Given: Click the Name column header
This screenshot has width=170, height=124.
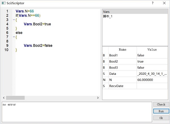Looking at the screenshot, I should click(x=123, y=49).
